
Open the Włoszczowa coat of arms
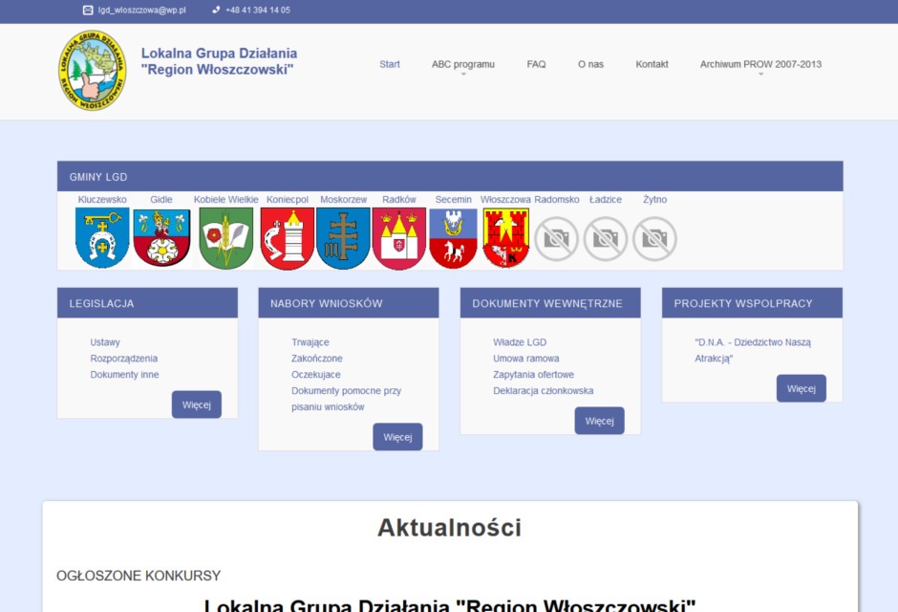pos(505,238)
